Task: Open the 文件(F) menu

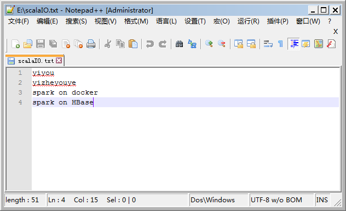Action: (x=19, y=21)
